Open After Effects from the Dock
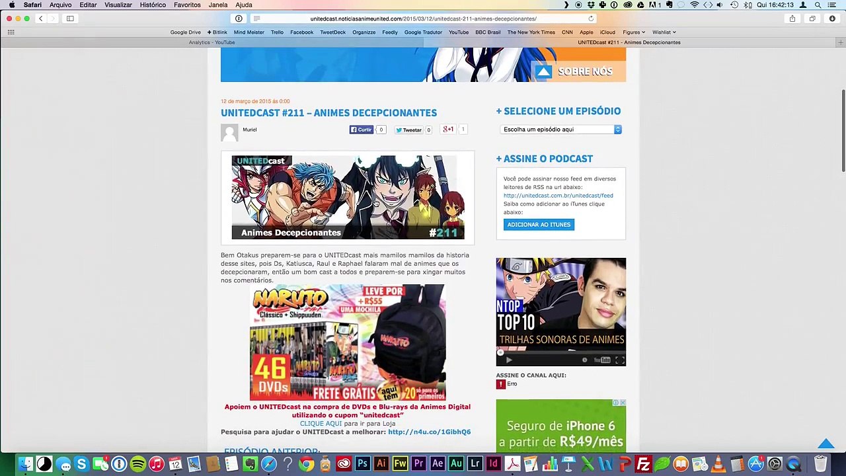This screenshot has width=846, height=476. (x=438, y=464)
